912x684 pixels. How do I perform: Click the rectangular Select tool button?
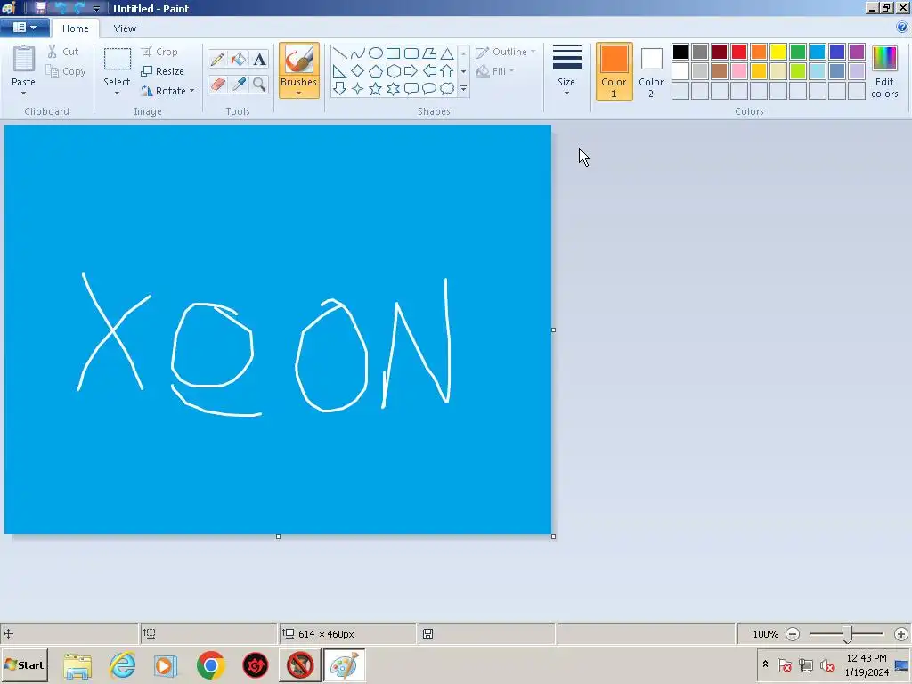pos(117,66)
